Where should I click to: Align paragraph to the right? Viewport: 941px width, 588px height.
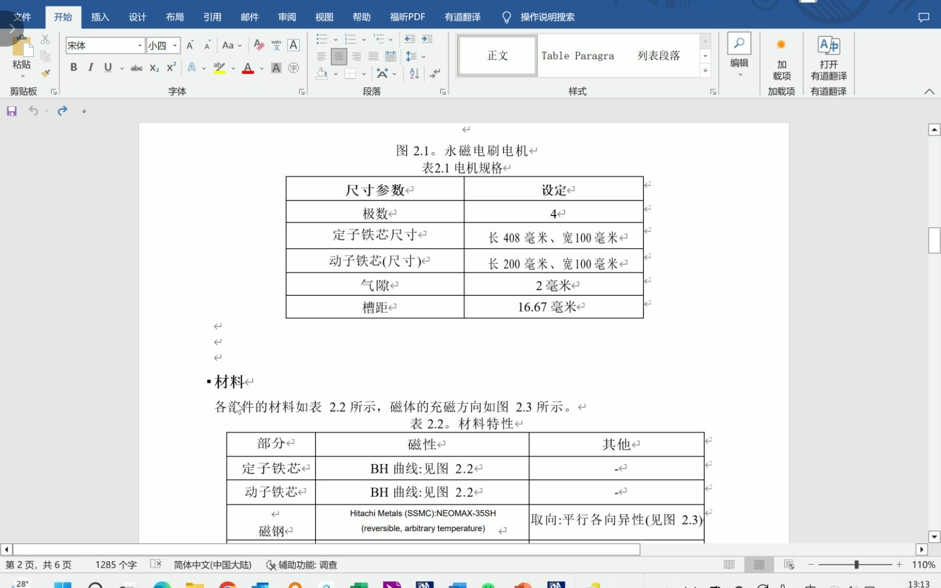pyautogui.click(x=356, y=56)
